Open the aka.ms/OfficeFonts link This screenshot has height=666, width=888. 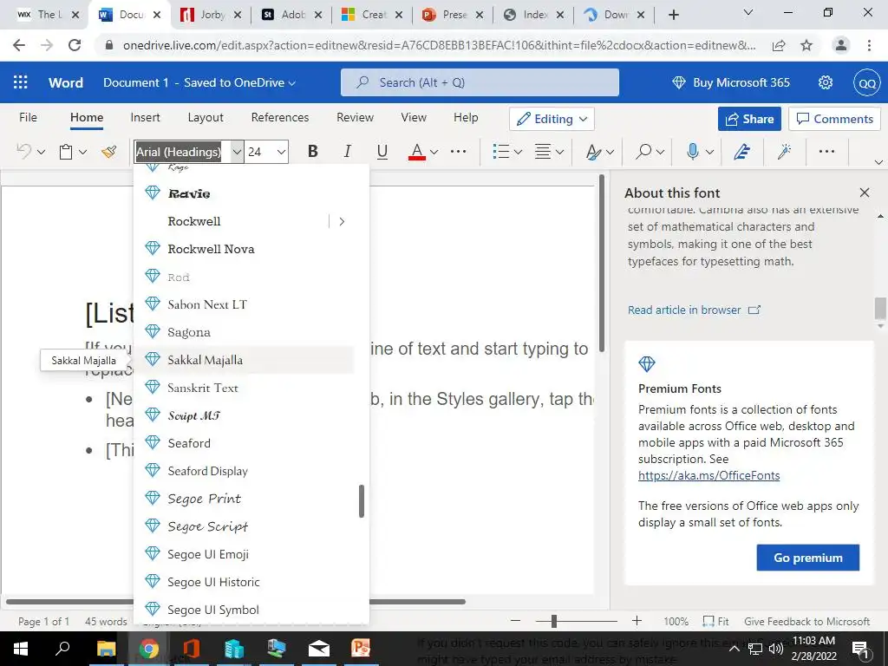tap(708, 475)
